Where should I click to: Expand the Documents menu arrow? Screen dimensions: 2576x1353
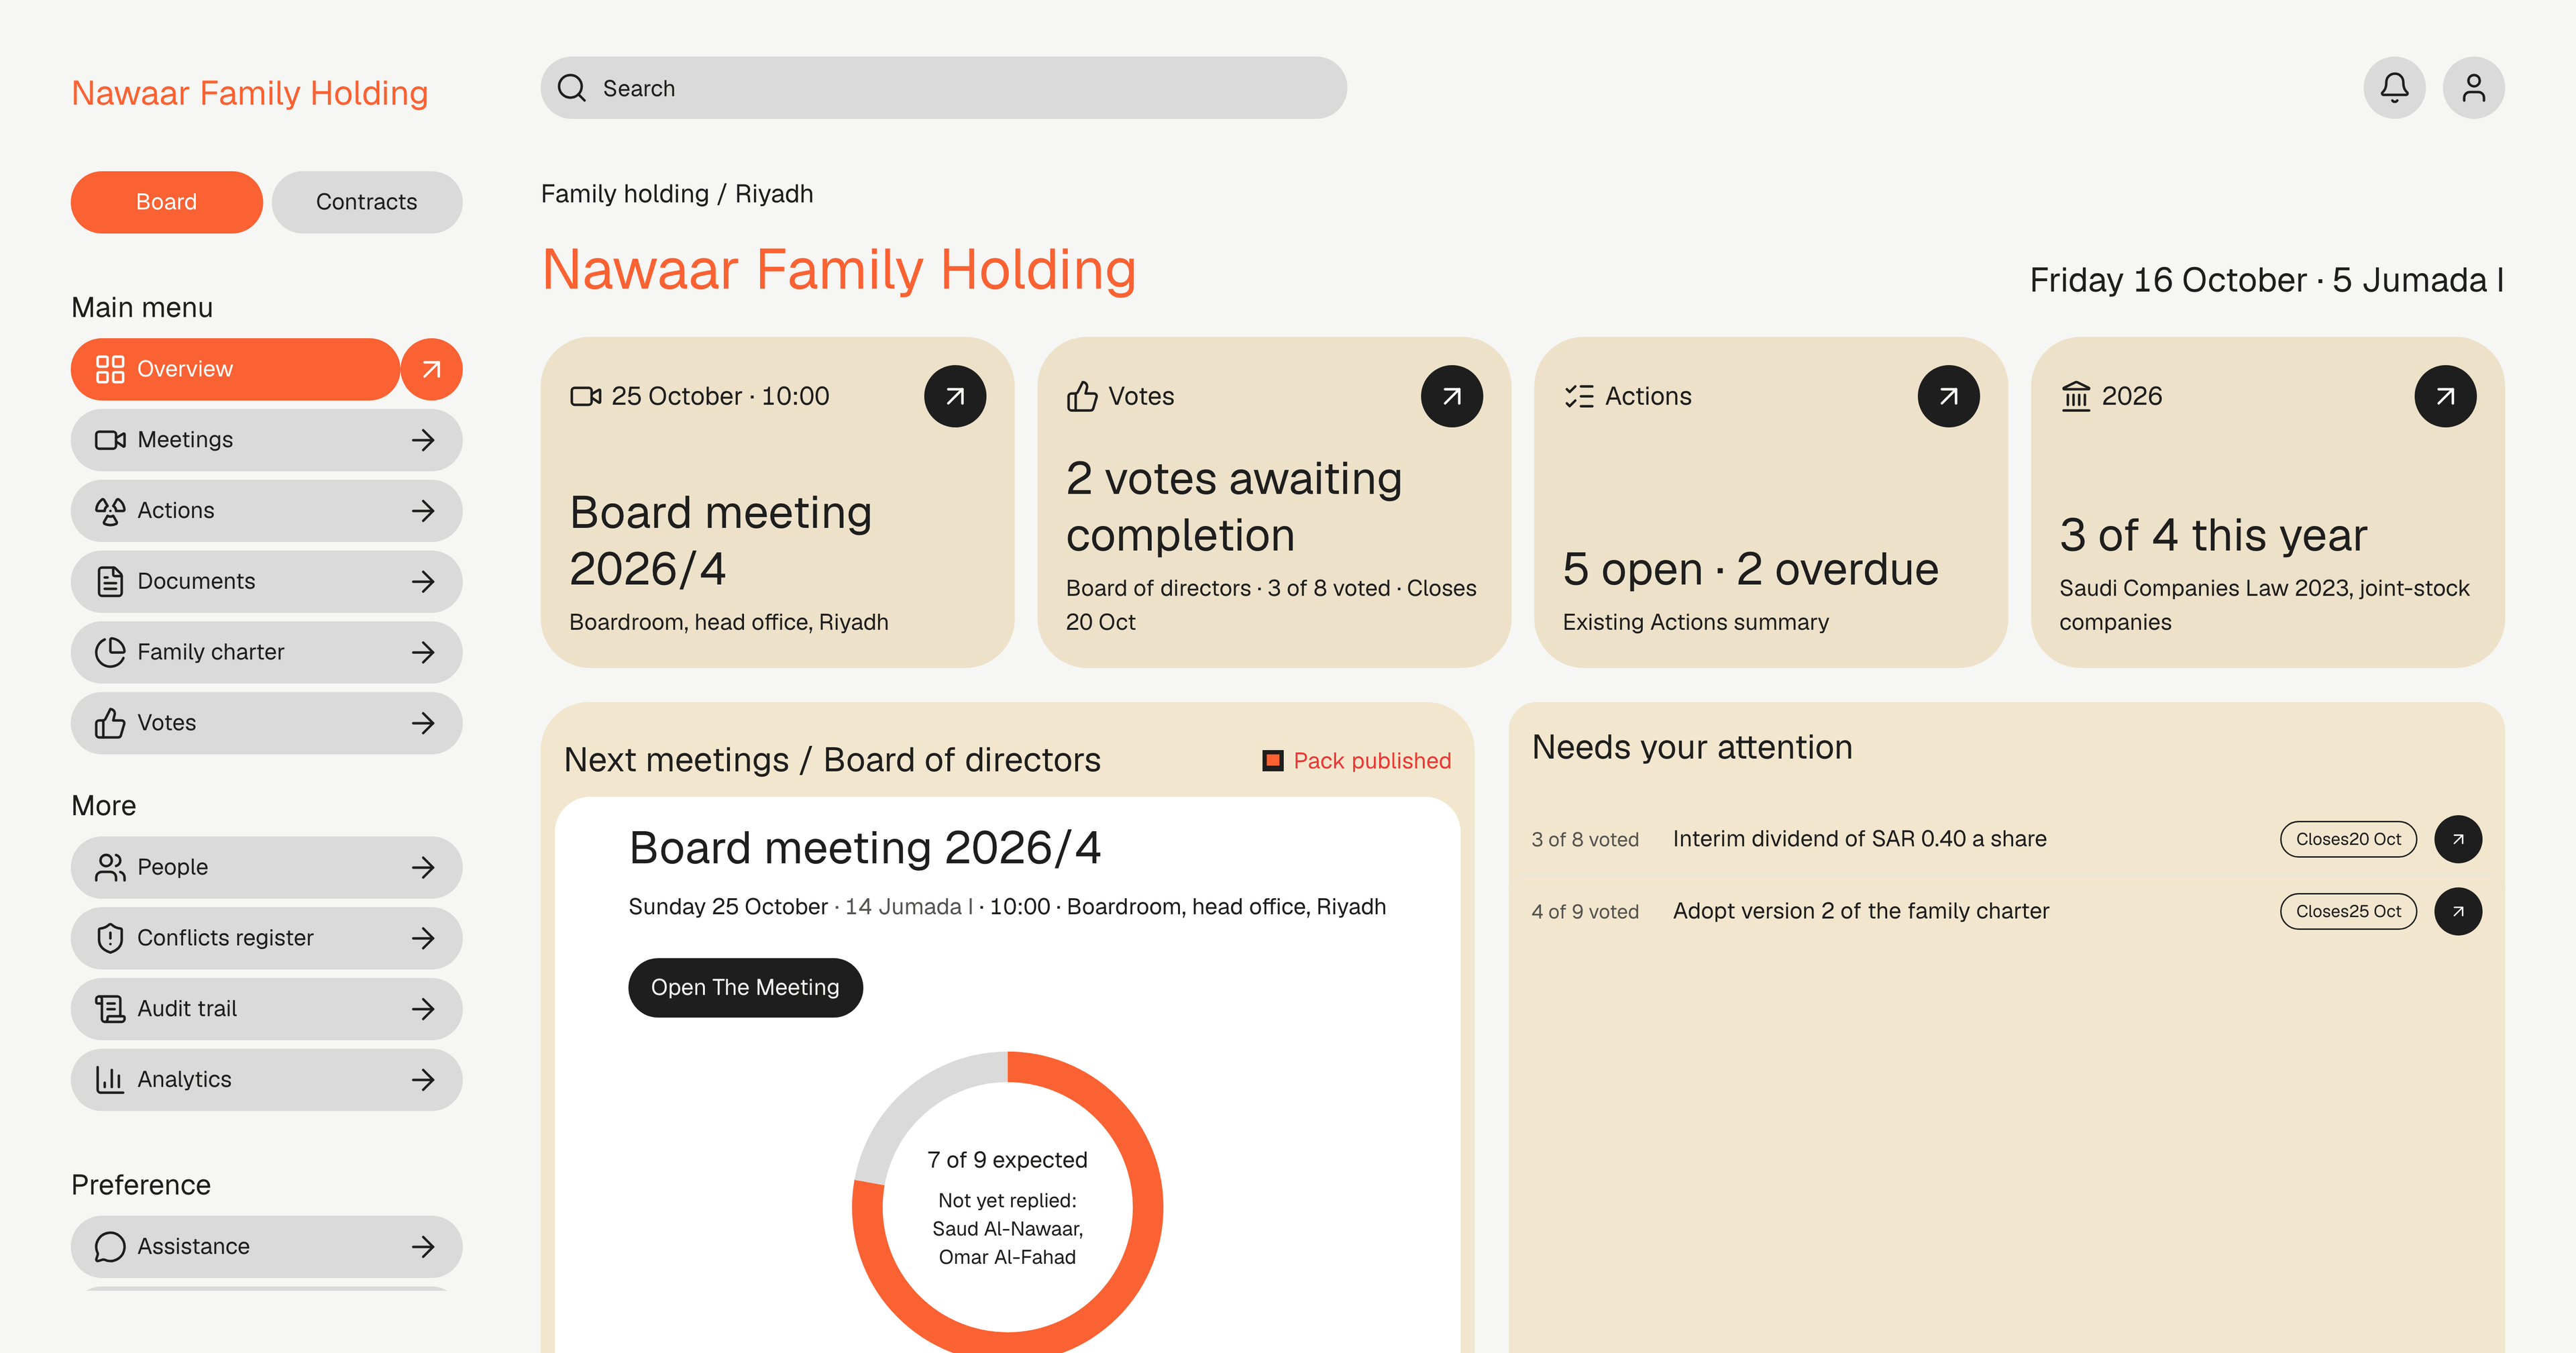423,581
